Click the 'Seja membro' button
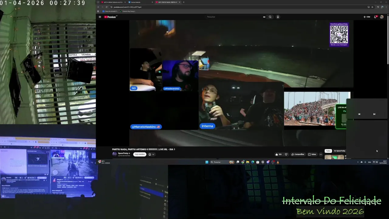This screenshot has width=389, height=219. 140,154
